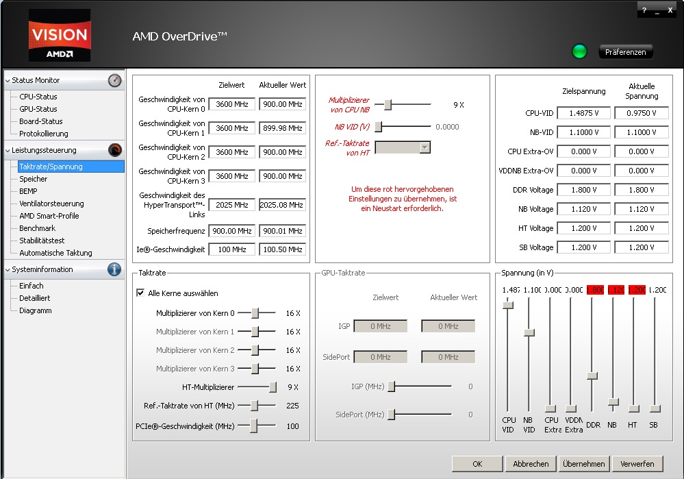
Task: Collapse the Status Monitor section
Action: (x=8, y=81)
